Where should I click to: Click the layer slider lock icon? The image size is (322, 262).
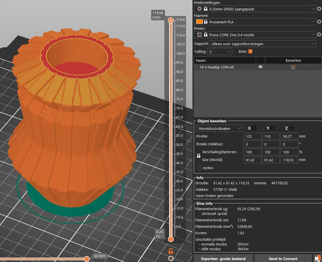(171, 251)
